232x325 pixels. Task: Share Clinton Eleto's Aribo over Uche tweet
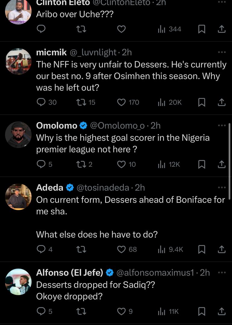221,29
